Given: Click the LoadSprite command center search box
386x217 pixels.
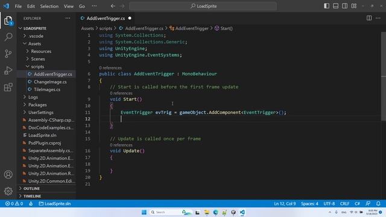Looking at the screenshot, I should [203, 6].
